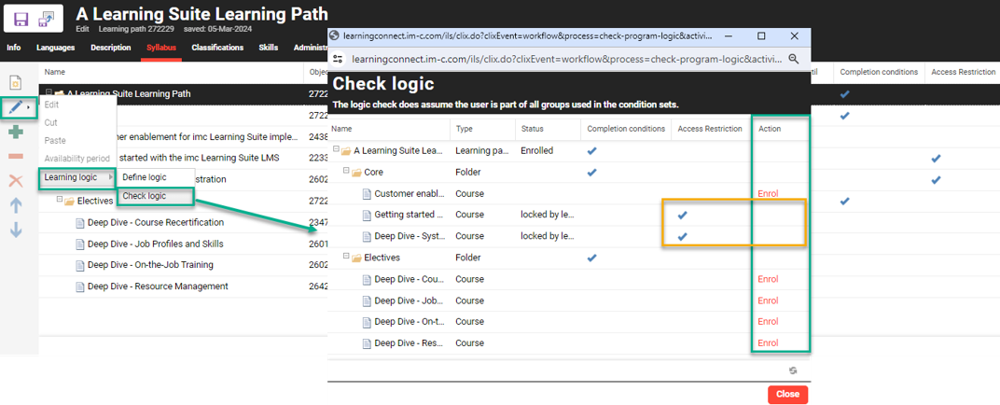Click the red Close button

point(787,394)
